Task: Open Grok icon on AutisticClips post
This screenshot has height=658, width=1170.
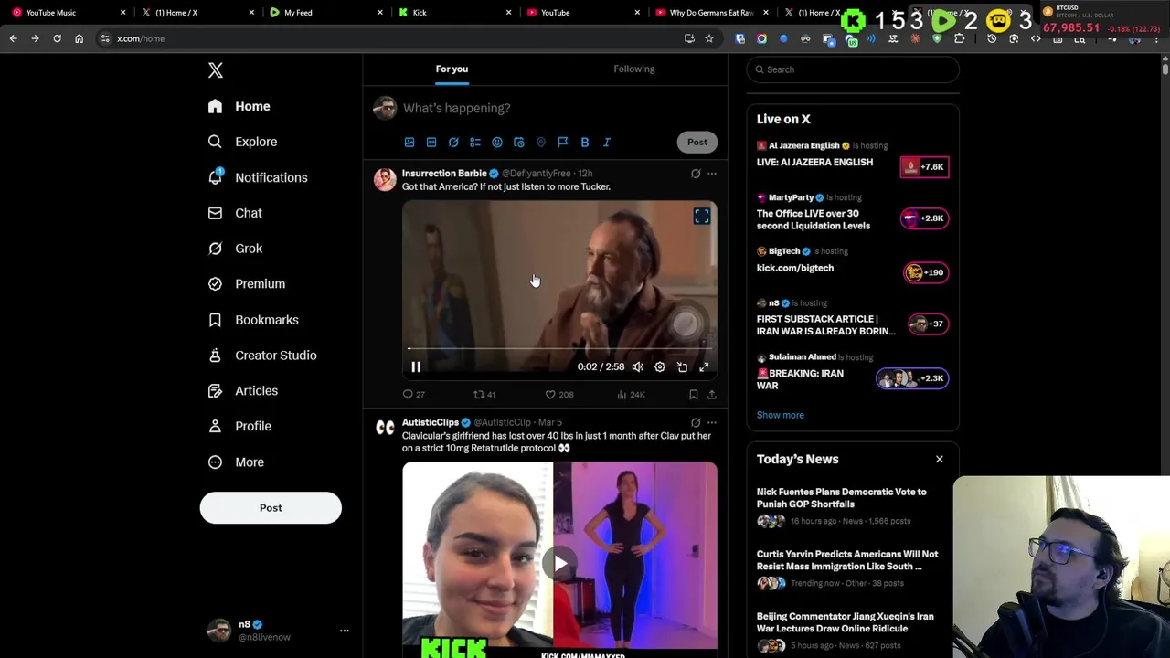Action: pos(696,423)
